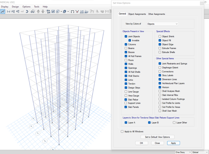Show the deformed shape icon

[x=82, y=12]
